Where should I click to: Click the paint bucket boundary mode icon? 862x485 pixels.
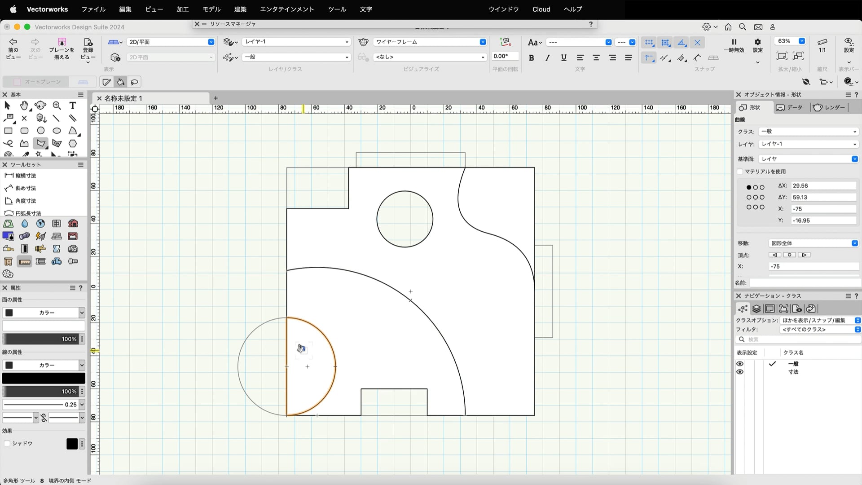point(120,82)
